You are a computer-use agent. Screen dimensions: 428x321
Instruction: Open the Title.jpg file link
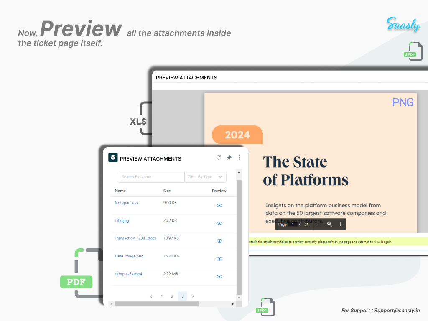click(x=122, y=221)
